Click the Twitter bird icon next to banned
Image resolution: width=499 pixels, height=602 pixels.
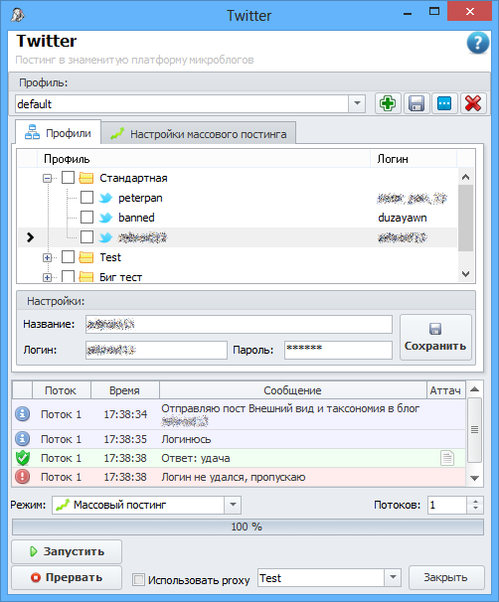[105, 218]
